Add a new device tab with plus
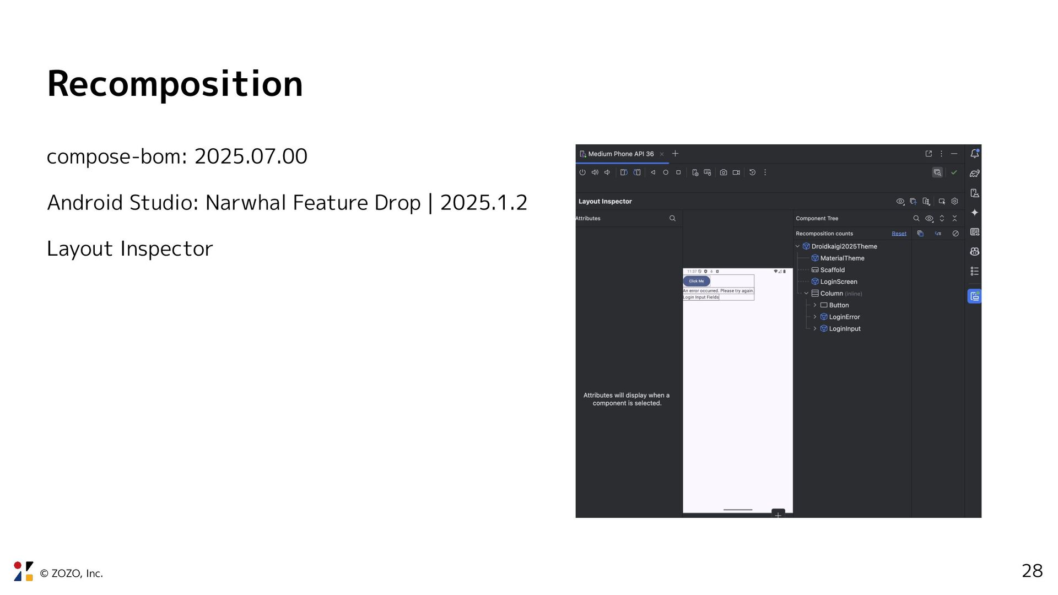The image size is (1058, 595). pos(675,154)
